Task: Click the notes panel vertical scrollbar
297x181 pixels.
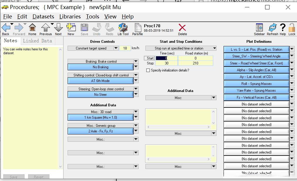Action: tap(61, 108)
